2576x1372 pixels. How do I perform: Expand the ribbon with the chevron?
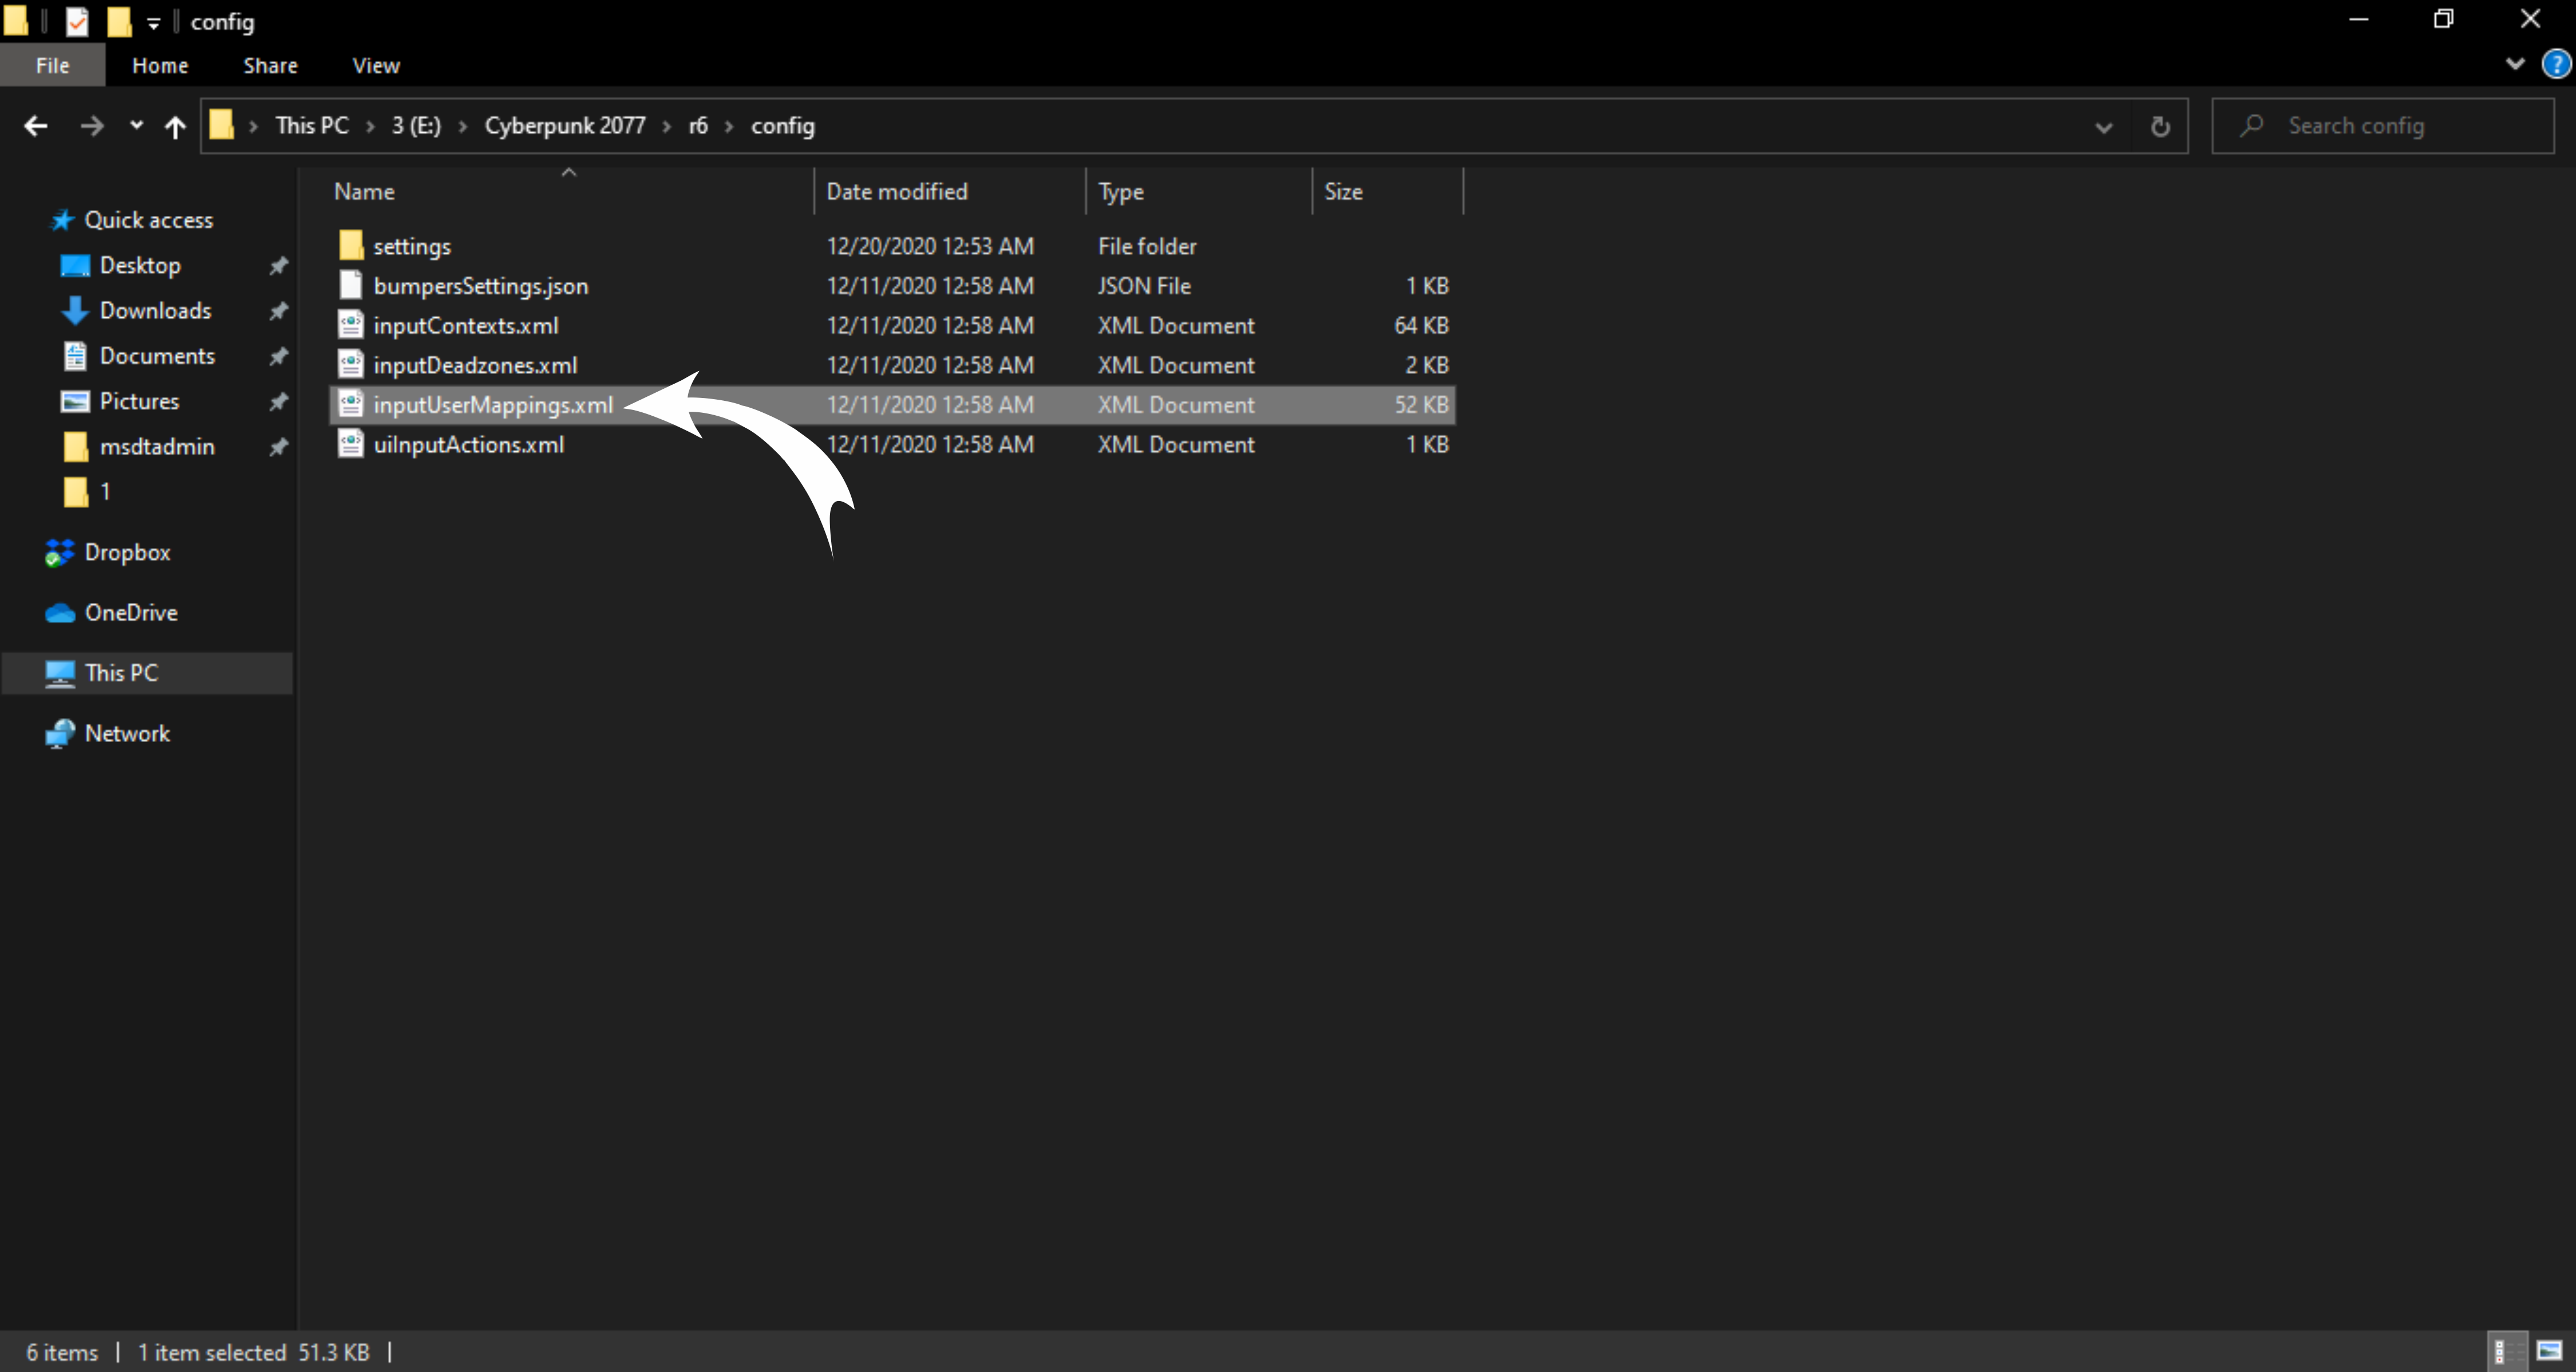point(2514,65)
